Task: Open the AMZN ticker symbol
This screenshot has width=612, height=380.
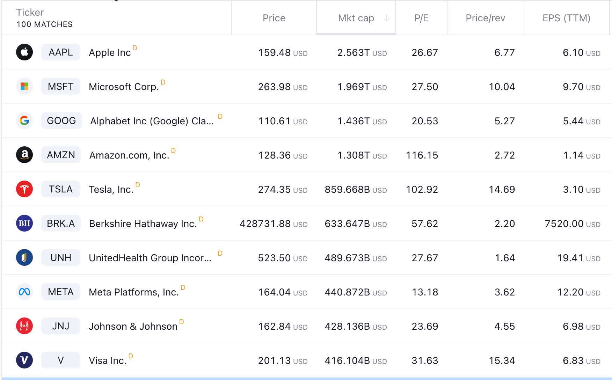Action: tap(61, 155)
